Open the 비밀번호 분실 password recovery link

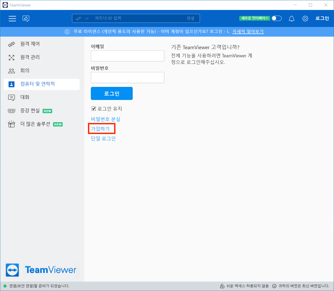click(105, 119)
